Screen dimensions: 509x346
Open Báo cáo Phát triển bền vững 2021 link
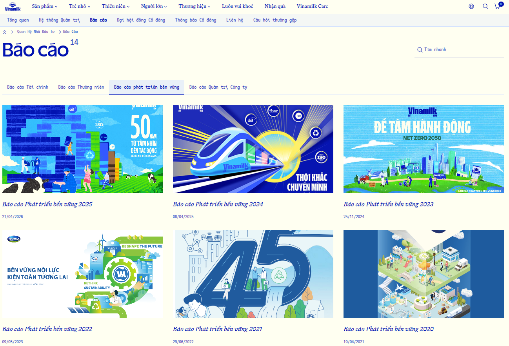218,329
